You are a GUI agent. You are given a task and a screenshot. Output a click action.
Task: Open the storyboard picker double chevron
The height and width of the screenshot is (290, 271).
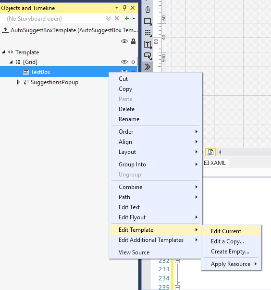pos(109,18)
